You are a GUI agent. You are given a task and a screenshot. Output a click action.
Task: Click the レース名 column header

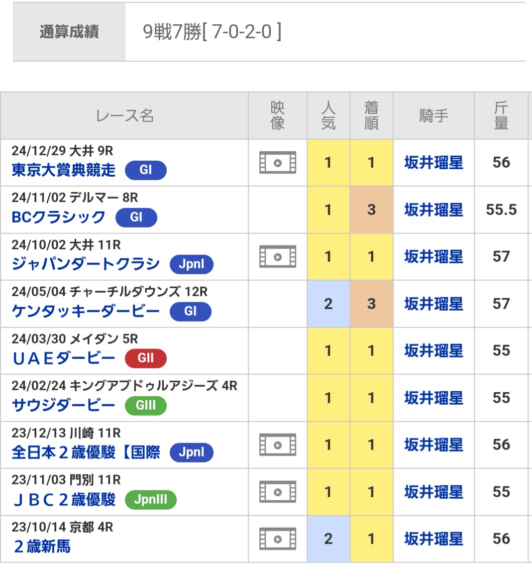coord(124,116)
